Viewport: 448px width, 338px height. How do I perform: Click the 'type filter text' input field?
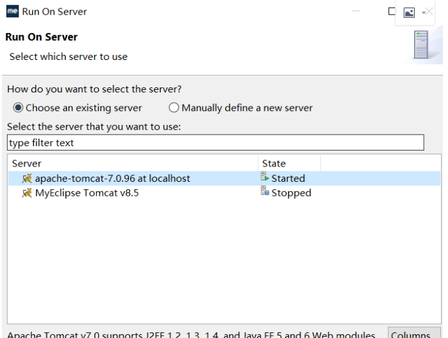point(216,142)
